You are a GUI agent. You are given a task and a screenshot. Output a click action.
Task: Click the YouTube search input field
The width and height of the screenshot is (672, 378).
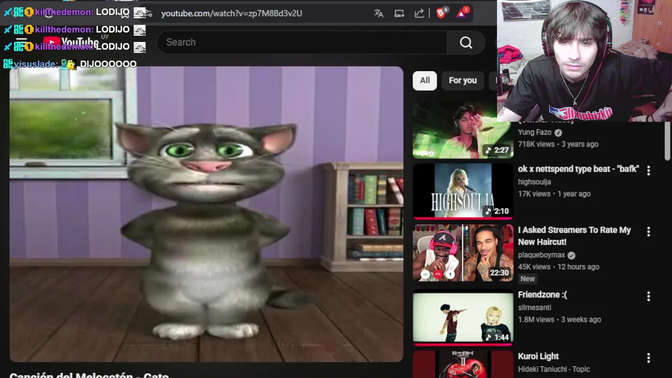click(302, 43)
